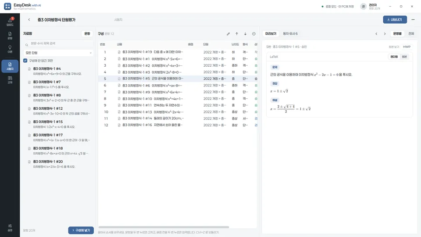This screenshot has width=421, height=237.
Task: Open the 모든 단원 dropdown
Action: point(58,53)
